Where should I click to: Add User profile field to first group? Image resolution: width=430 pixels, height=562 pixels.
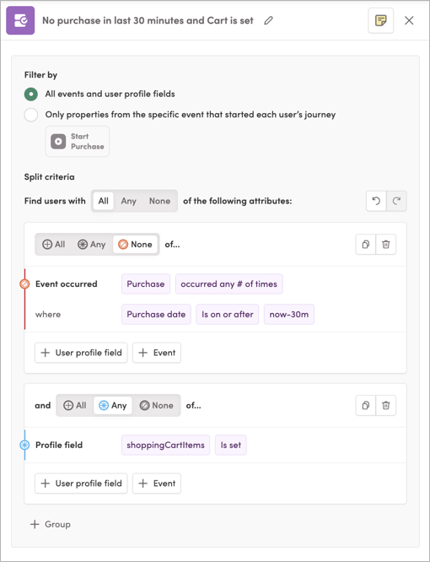tap(81, 353)
